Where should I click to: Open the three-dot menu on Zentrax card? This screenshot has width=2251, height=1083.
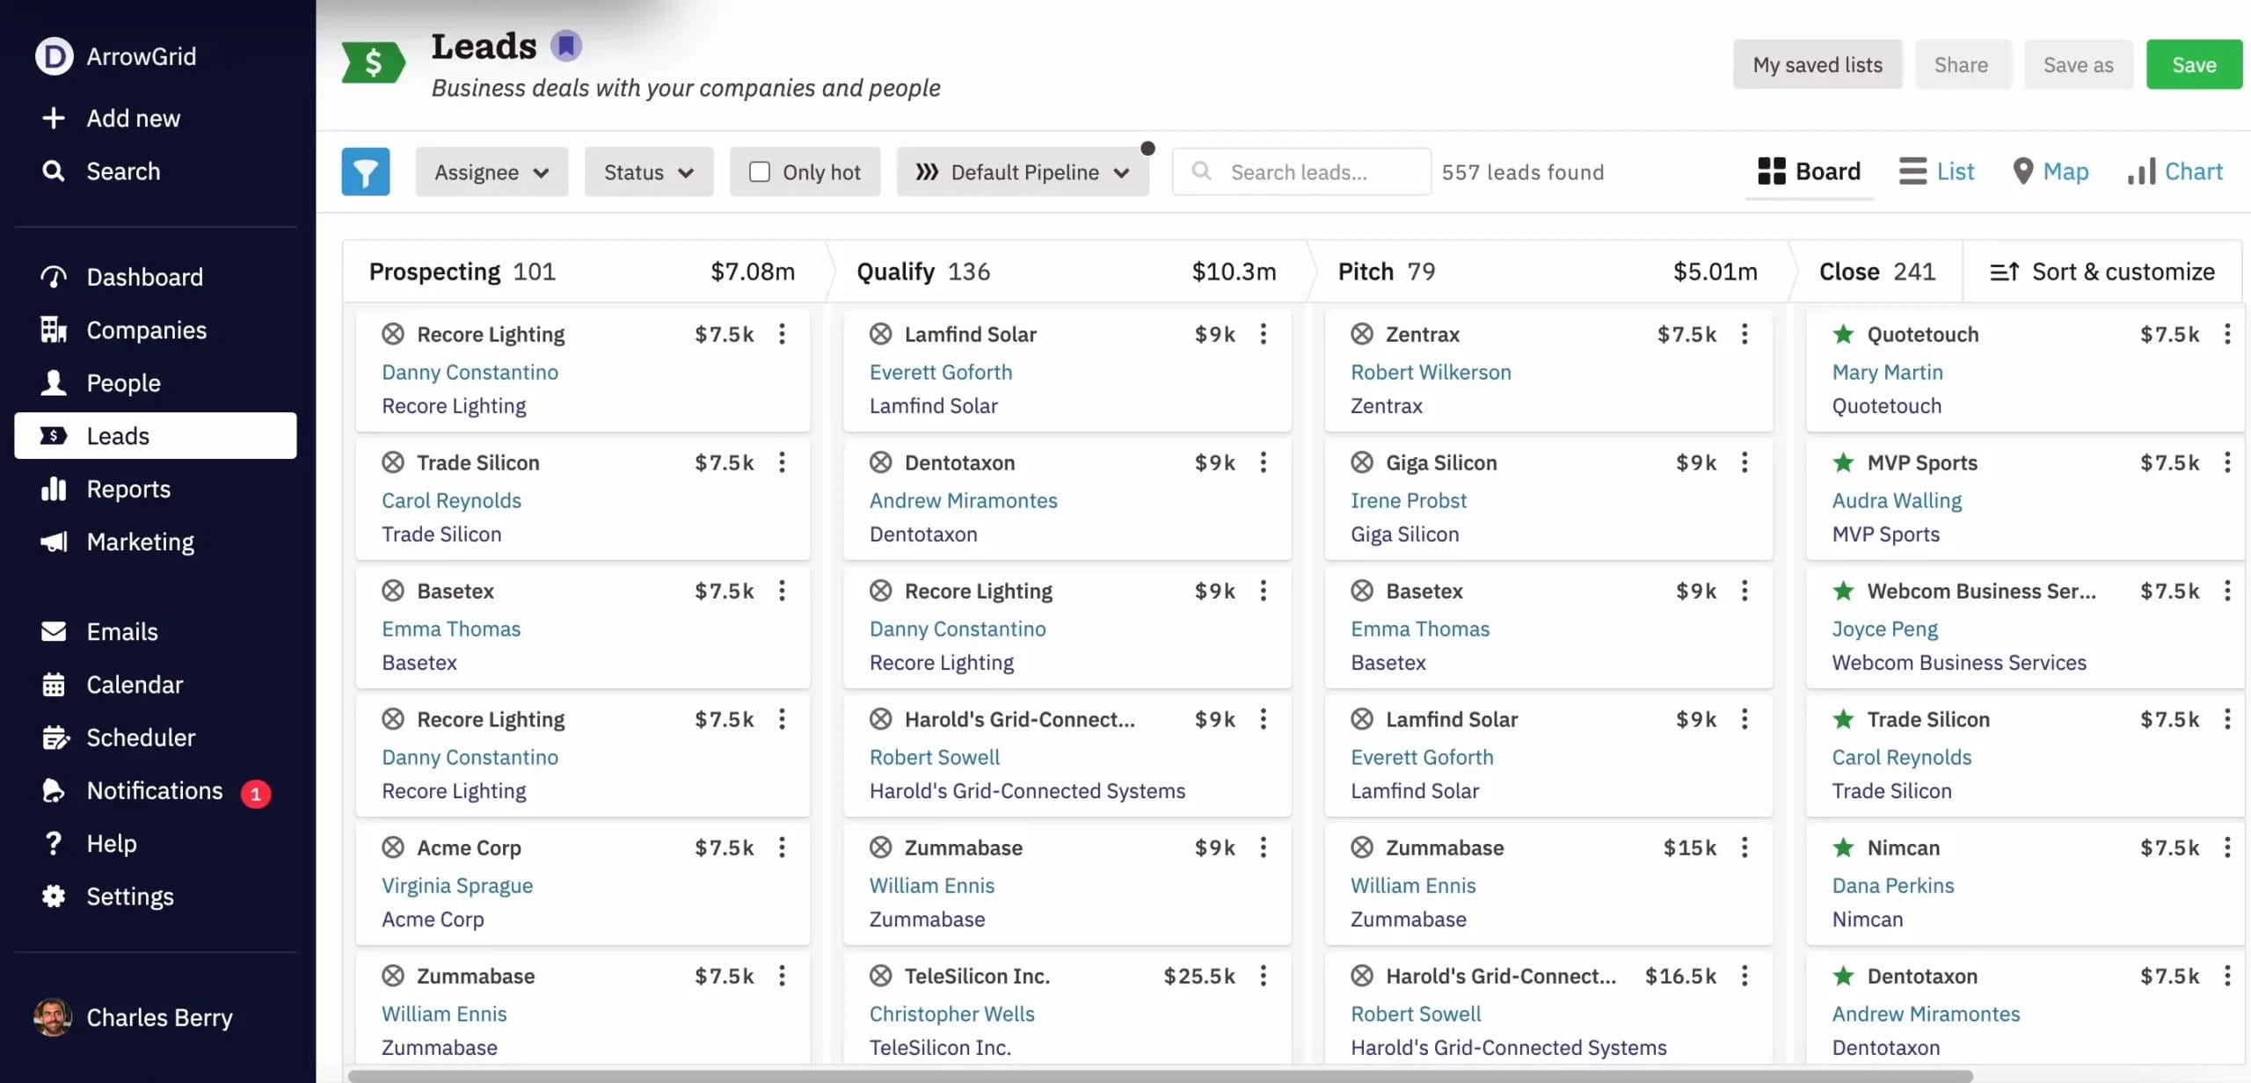(1744, 334)
